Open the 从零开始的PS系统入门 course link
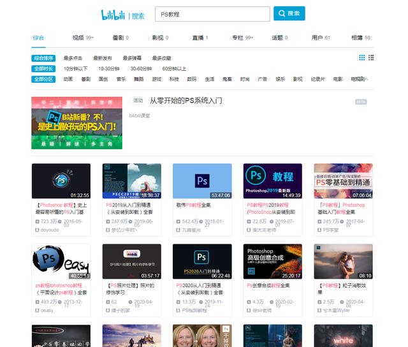This screenshot has height=347, width=408. pos(186,101)
